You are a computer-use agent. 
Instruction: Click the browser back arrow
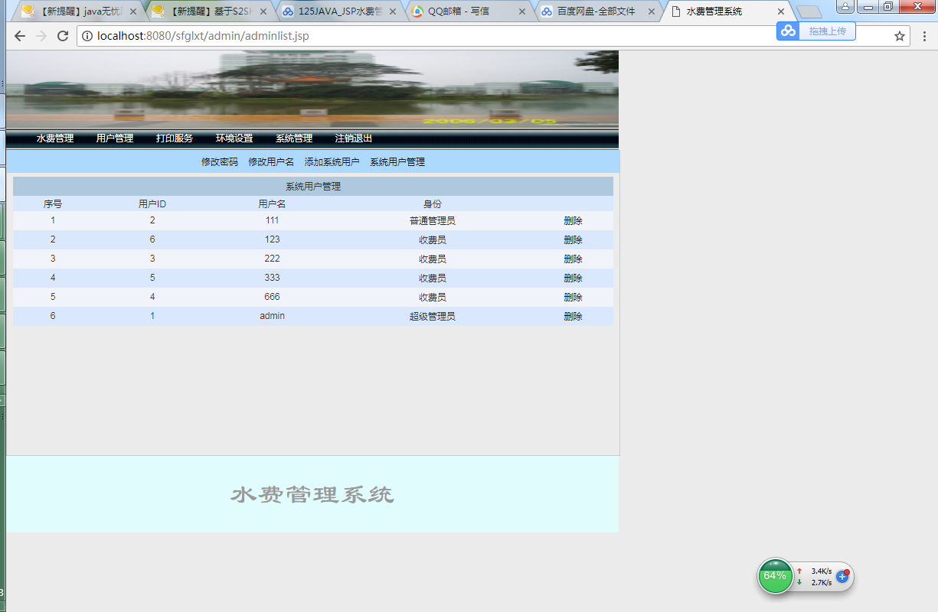tap(20, 36)
